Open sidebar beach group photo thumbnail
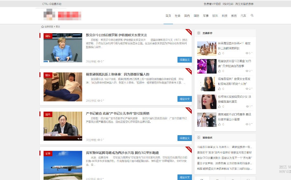The width and height of the screenshot is (291, 180). click(207, 48)
